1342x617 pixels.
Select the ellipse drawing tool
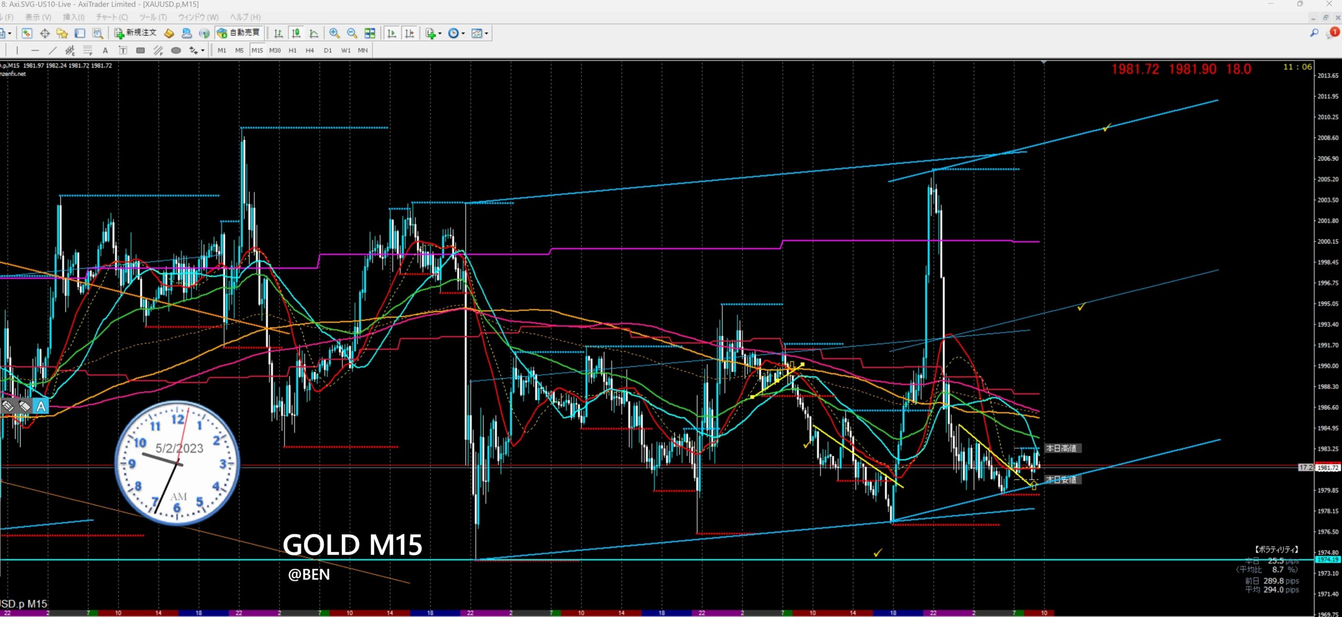click(x=176, y=51)
